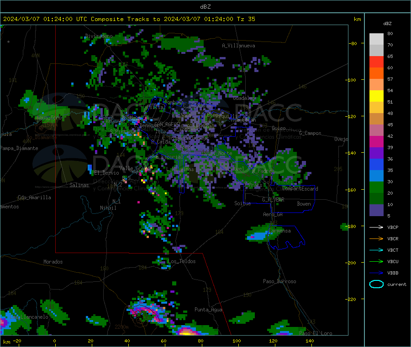Click the Bowen label
Screen dimensions: 411x347
coord(304,204)
